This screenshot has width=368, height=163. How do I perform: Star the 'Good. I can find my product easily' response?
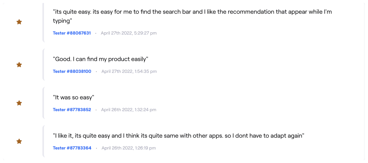19,65
